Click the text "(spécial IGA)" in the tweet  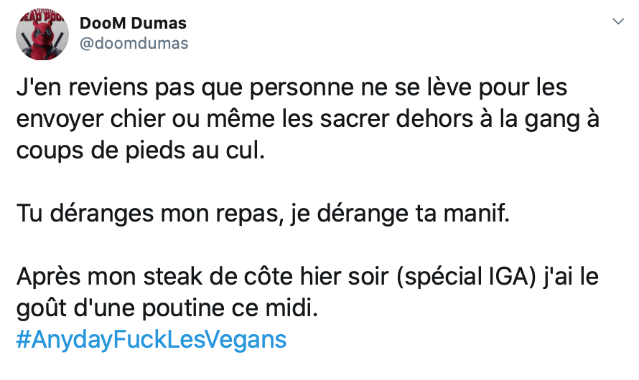[466, 277]
